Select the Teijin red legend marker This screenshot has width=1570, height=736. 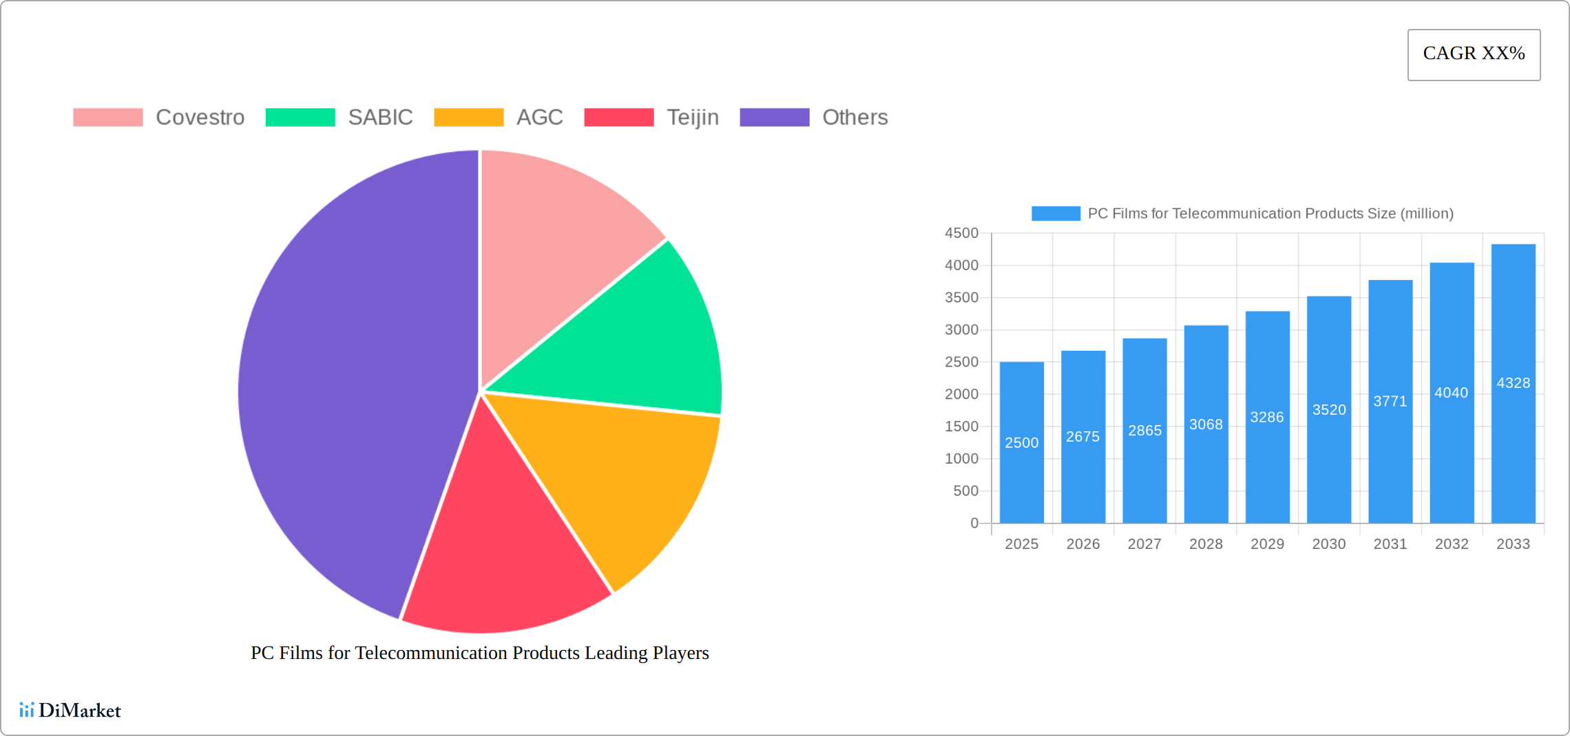tap(618, 117)
